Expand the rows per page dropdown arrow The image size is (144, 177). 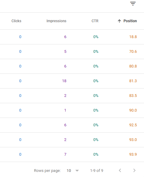coord(77,171)
